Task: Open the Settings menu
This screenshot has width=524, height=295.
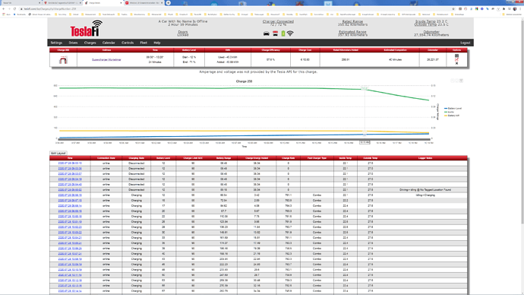Action: 56,43
